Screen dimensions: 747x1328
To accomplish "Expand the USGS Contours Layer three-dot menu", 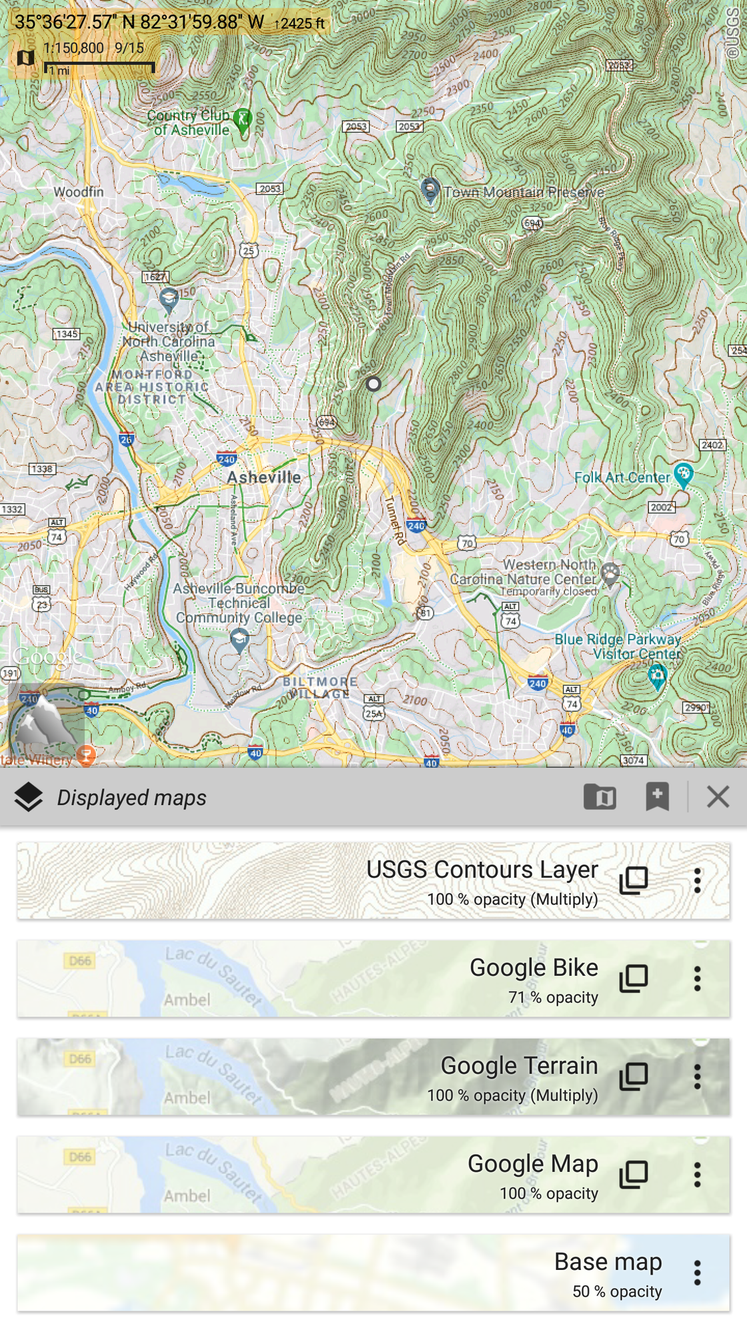I will pyautogui.click(x=697, y=880).
